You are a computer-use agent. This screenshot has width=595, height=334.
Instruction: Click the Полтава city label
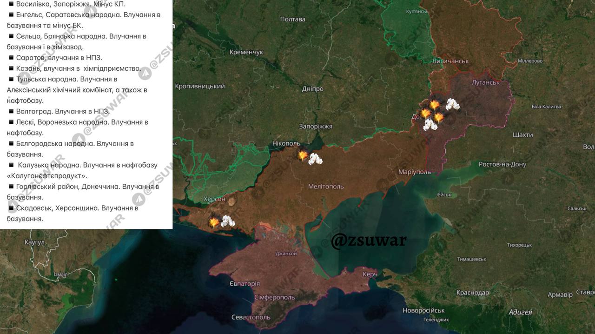click(x=293, y=20)
